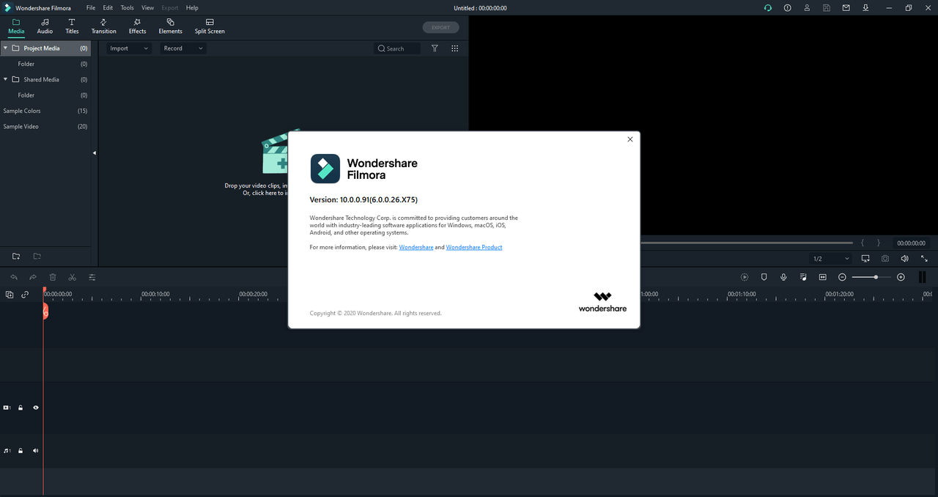Screen dimensions: 938x497
Task: Click the undo arrow in timeline toolbar
Action: pos(13,277)
